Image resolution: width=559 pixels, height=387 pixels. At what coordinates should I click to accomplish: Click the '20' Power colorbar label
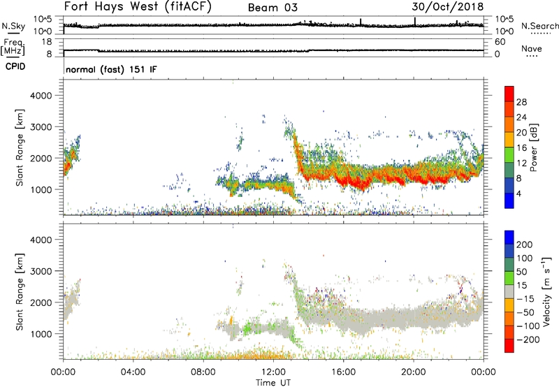coord(521,133)
